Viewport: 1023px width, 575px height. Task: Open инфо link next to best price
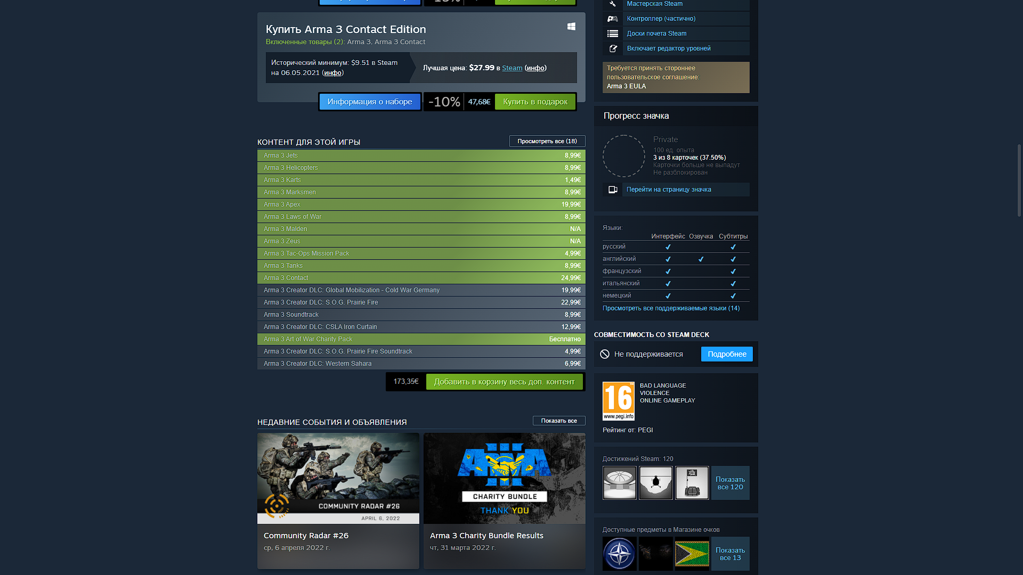coord(535,68)
